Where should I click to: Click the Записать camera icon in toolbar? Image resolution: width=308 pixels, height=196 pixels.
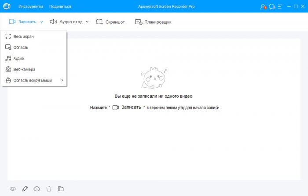coord(12,21)
